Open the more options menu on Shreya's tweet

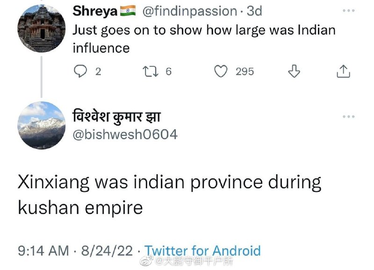click(348, 11)
